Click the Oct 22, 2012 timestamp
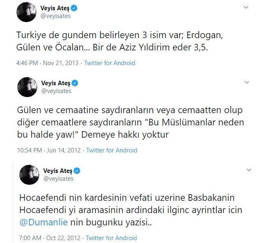 (50, 238)
